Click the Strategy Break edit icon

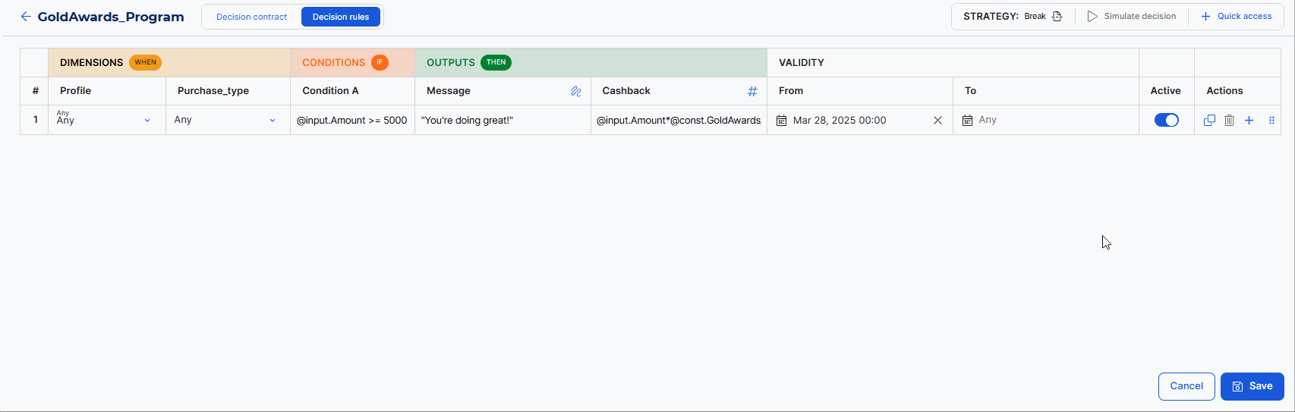coord(1057,17)
